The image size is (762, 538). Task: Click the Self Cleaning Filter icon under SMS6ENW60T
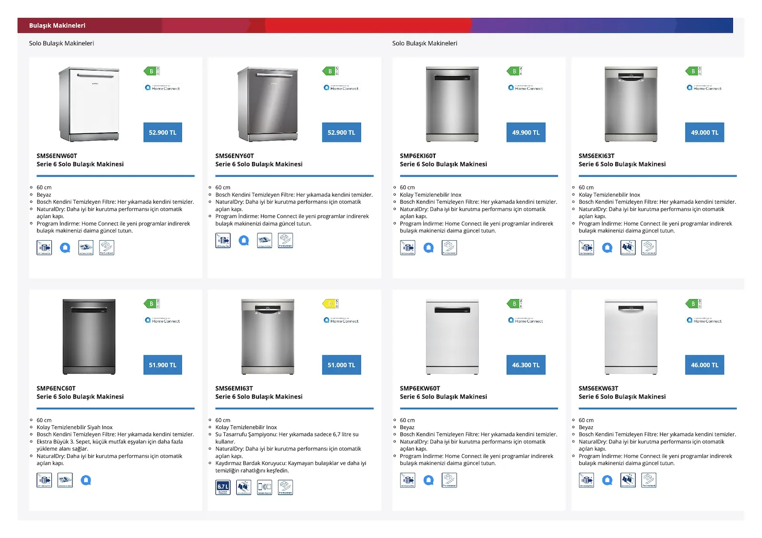pyautogui.click(x=44, y=247)
